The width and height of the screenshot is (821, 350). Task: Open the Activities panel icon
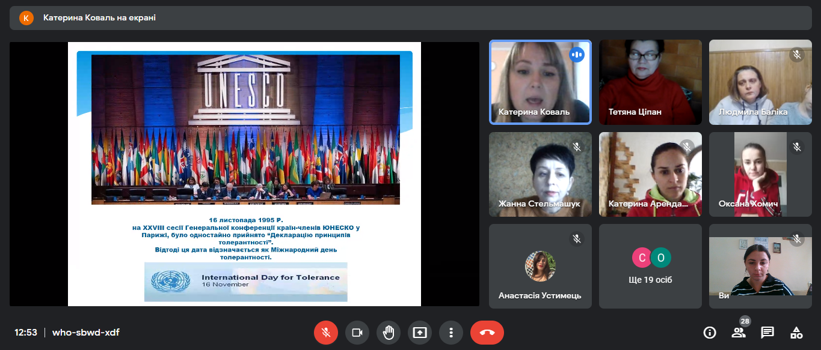pyautogui.click(x=796, y=332)
